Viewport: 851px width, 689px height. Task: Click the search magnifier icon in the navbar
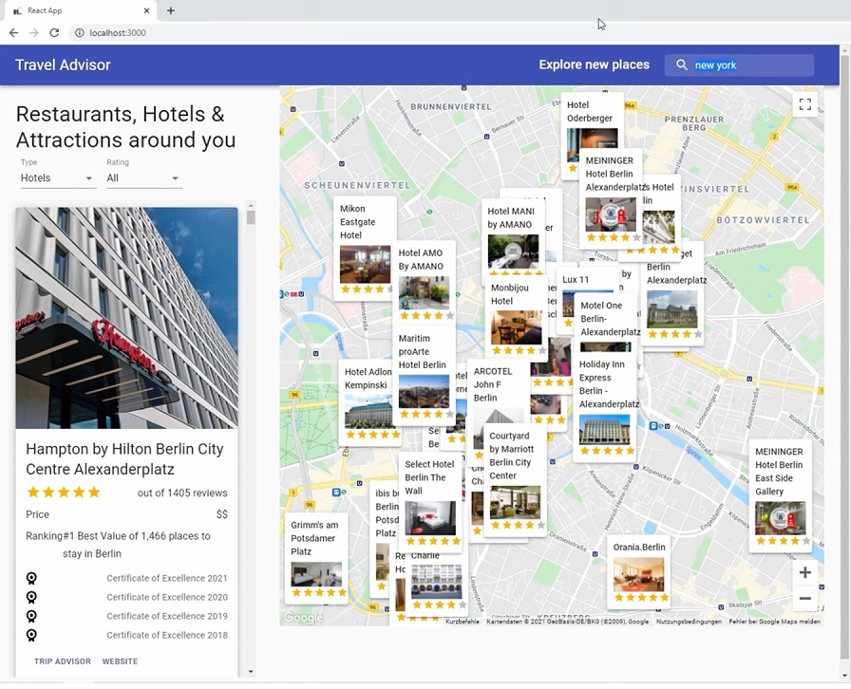[682, 65]
